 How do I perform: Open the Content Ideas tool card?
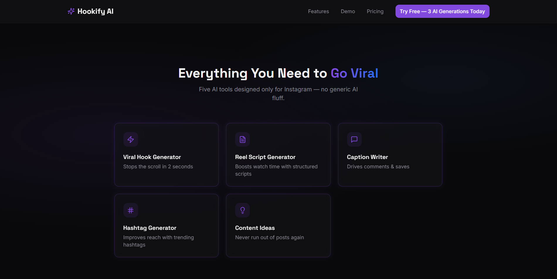(x=278, y=225)
